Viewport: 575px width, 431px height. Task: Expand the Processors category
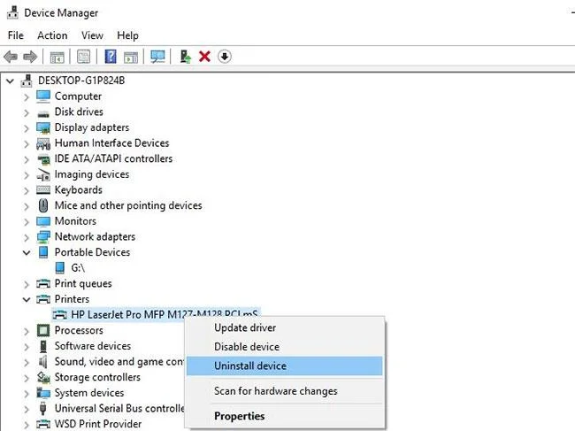27,331
